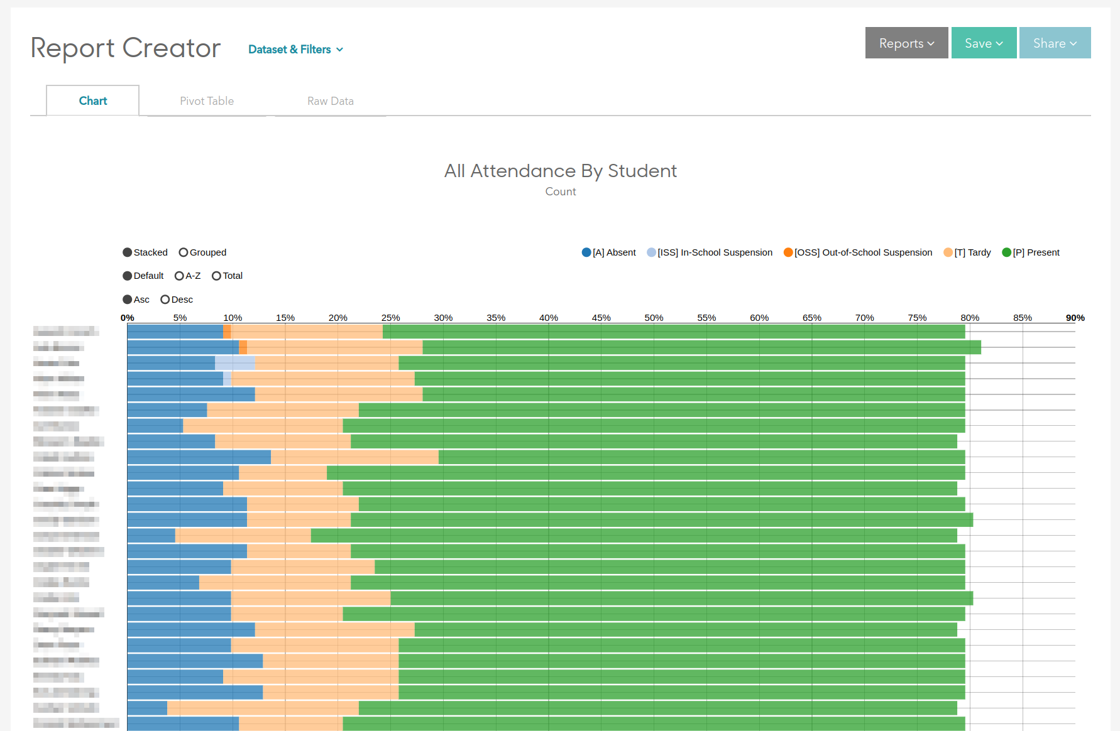Switch to the Raw Data tab
The height and width of the screenshot is (731, 1120).
(x=330, y=101)
